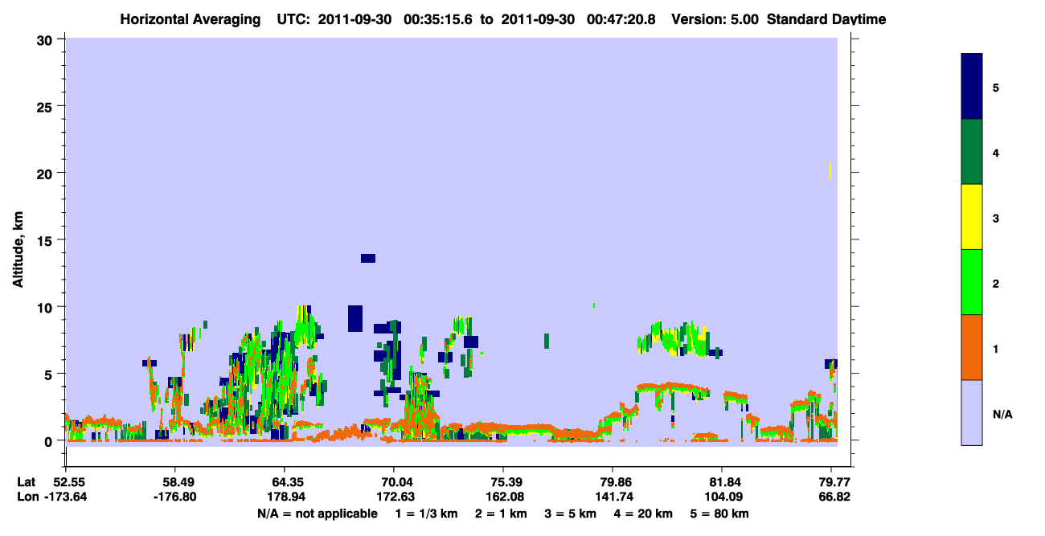Screen dimensions: 1045x536
Task: Click the altitude tick label 30
Action: tap(47, 39)
